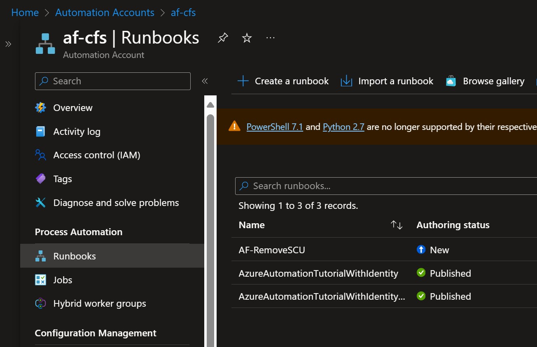Sort by the Name column header
The width and height of the screenshot is (537, 347).
252,225
